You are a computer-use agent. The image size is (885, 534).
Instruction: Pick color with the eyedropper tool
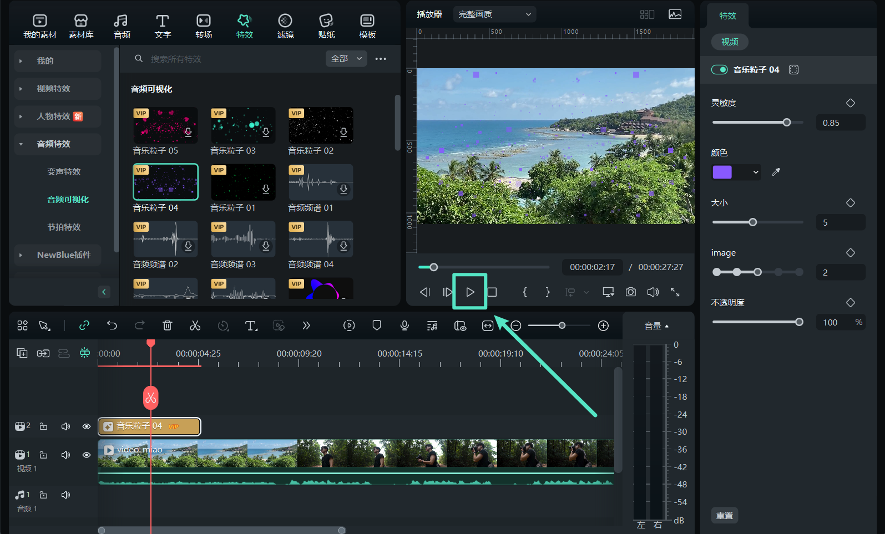(x=776, y=172)
